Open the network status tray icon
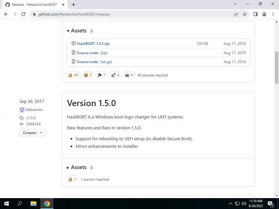 pyautogui.click(x=237, y=204)
